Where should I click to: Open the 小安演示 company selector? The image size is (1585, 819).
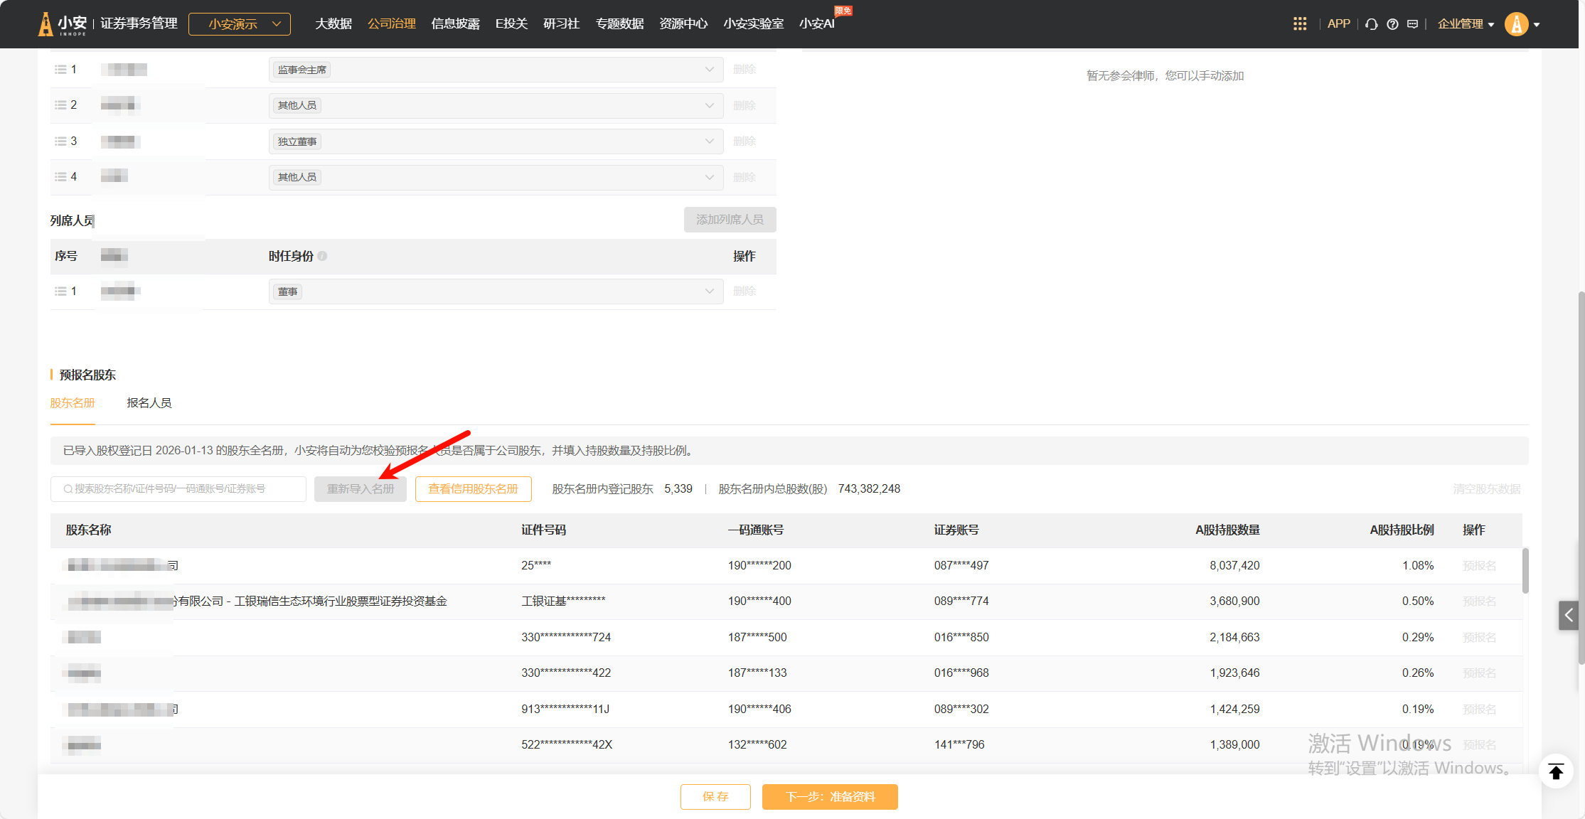click(x=240, y=24)
